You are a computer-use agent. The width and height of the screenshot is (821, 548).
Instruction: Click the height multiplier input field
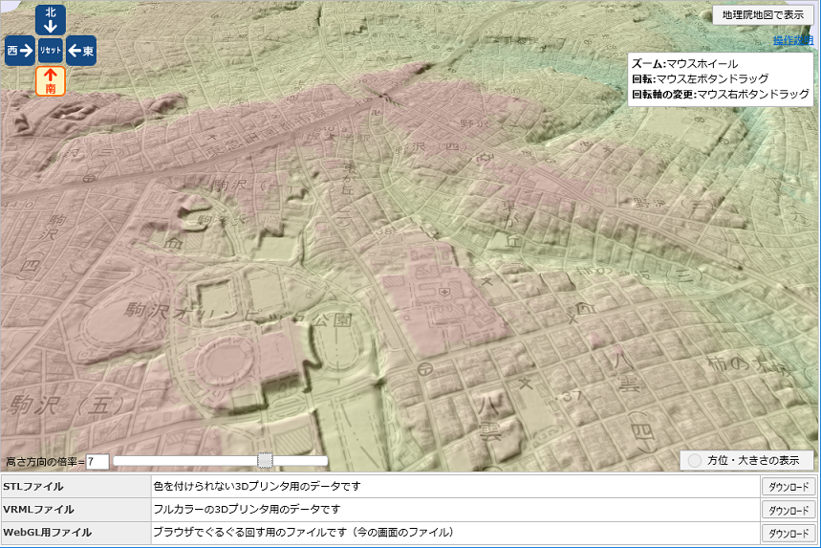(97, 462)
